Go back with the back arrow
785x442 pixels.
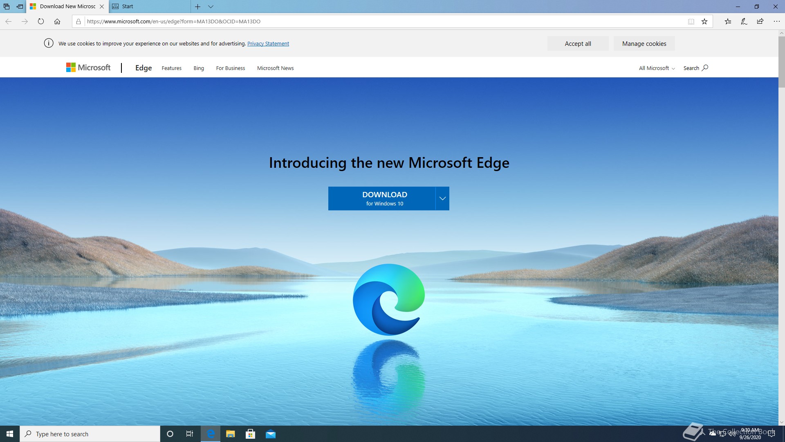[x=8, y=21]
